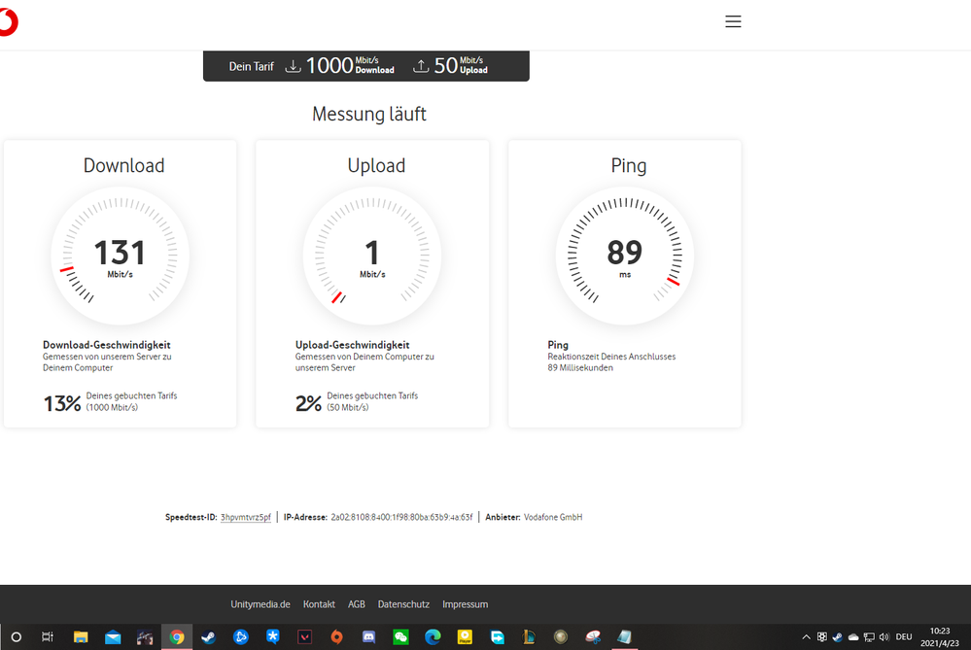Open Microsoft Edge from the taskbar

click(433, 637)
